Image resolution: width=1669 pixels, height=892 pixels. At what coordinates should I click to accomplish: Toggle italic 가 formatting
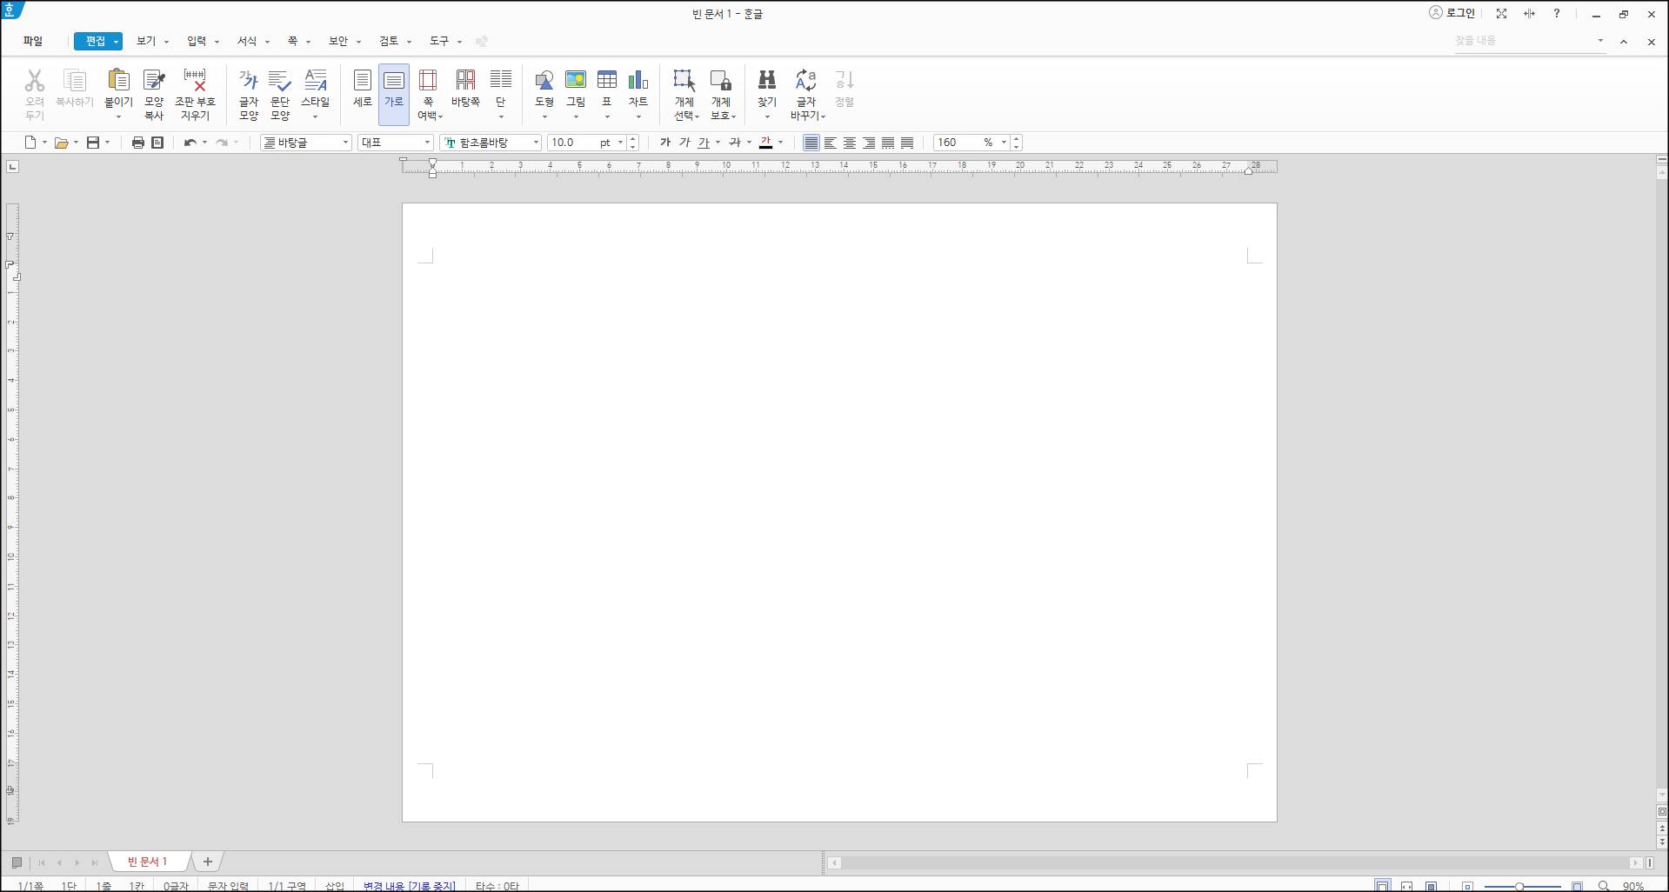tap(684, 143)
